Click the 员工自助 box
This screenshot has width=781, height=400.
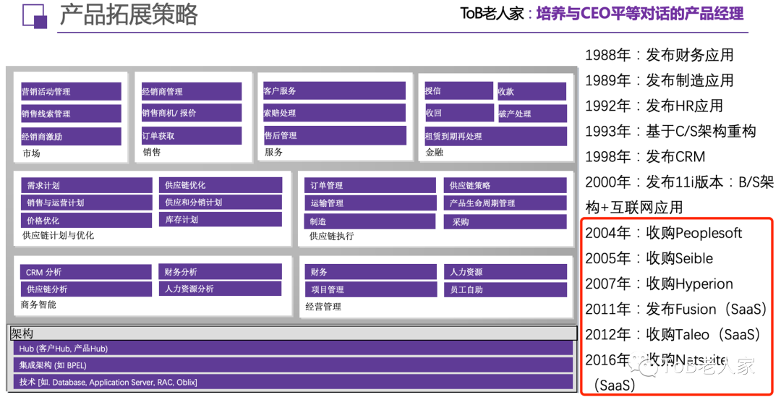pyautogui.click(x=505, y=289)
